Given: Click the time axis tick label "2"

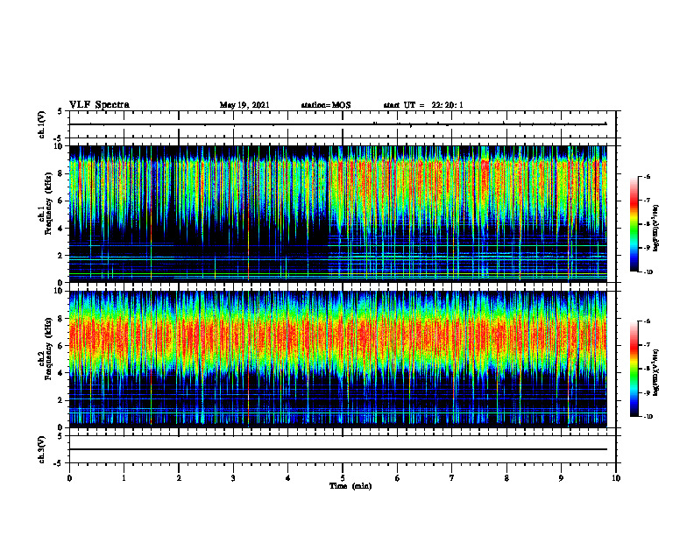Looking at the screenshot, I should click(x=179, y=478).
